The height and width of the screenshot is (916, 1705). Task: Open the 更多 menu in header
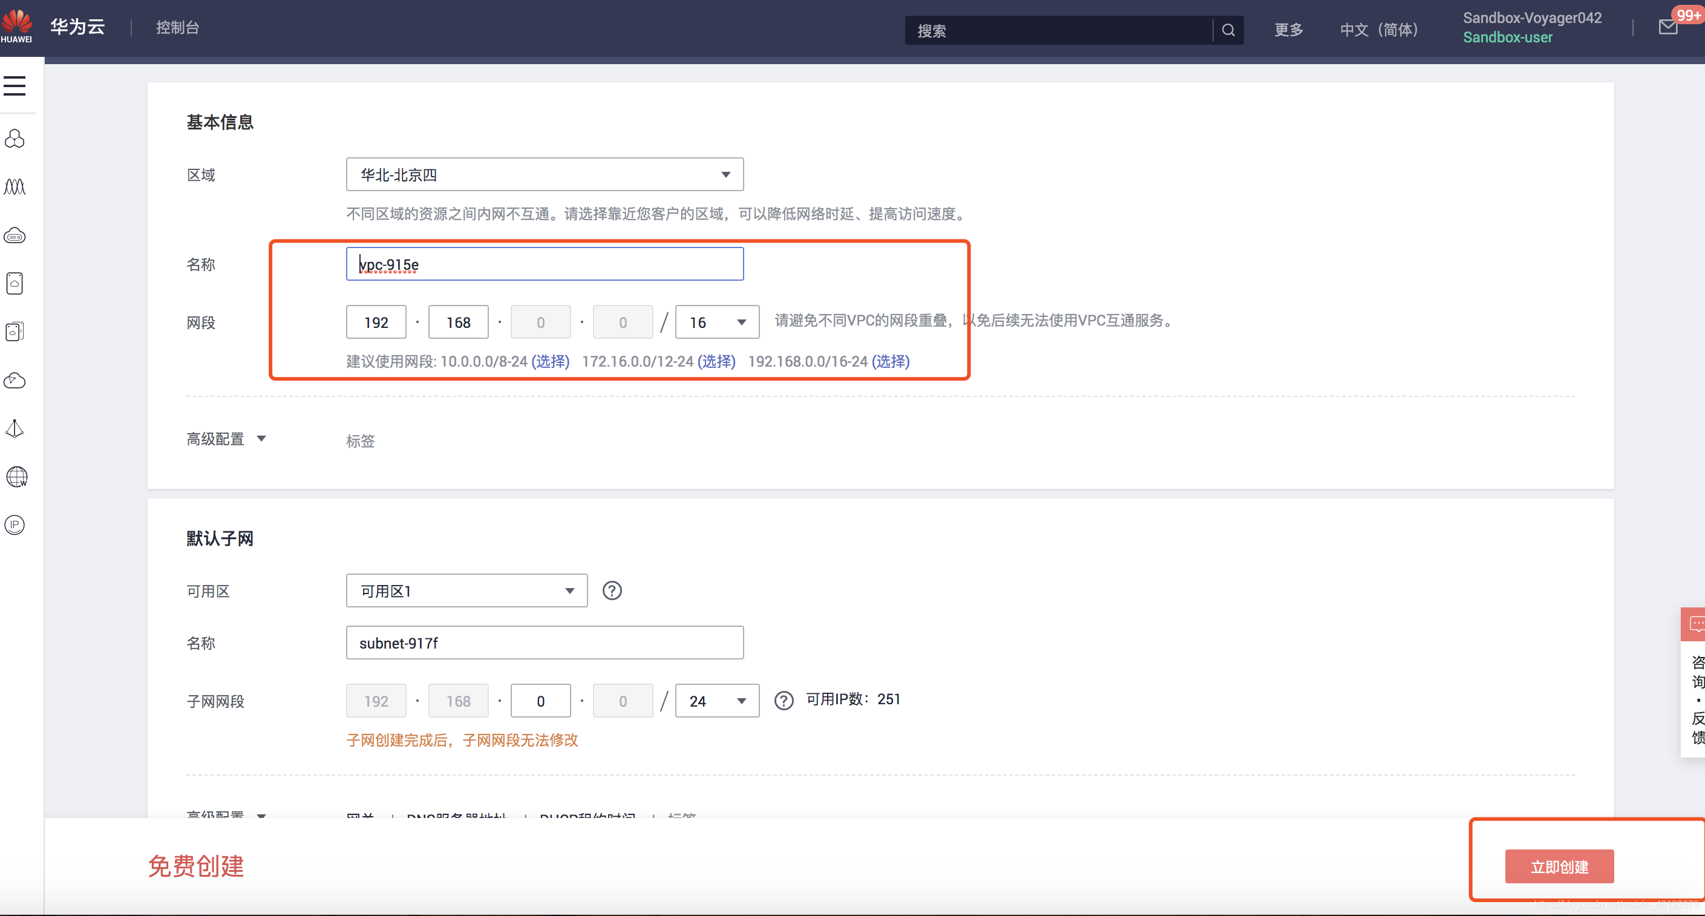point(1288,30)
